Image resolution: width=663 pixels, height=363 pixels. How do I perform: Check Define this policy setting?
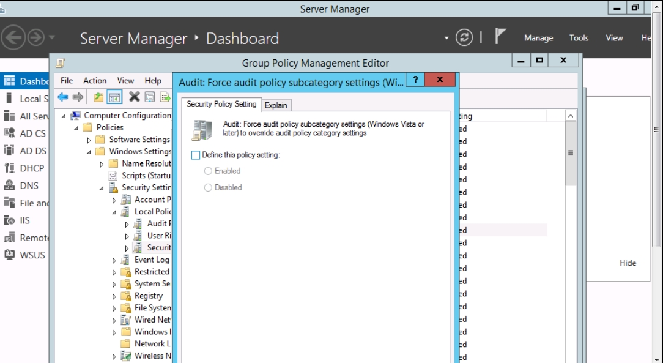point(195,155)
